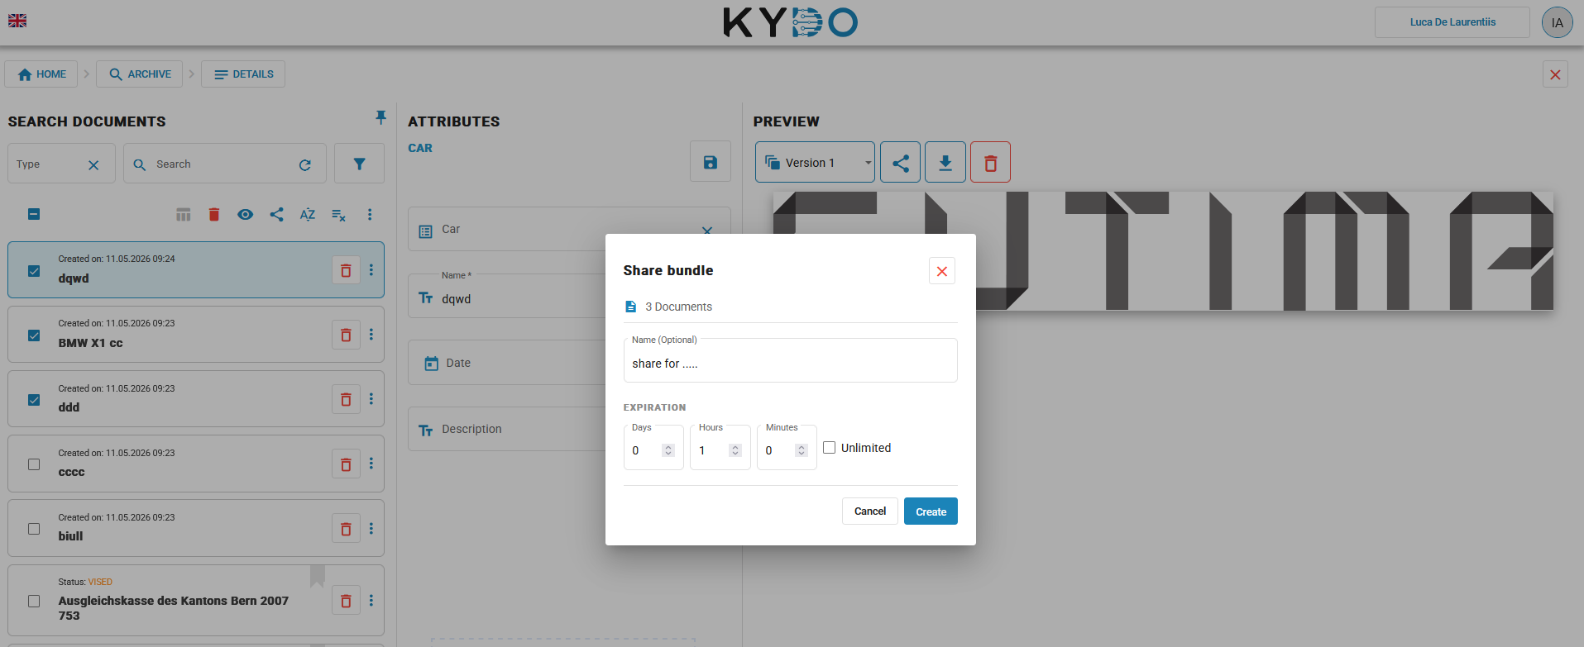
Task: Delete the biull document
Action: tap(346, 528)
